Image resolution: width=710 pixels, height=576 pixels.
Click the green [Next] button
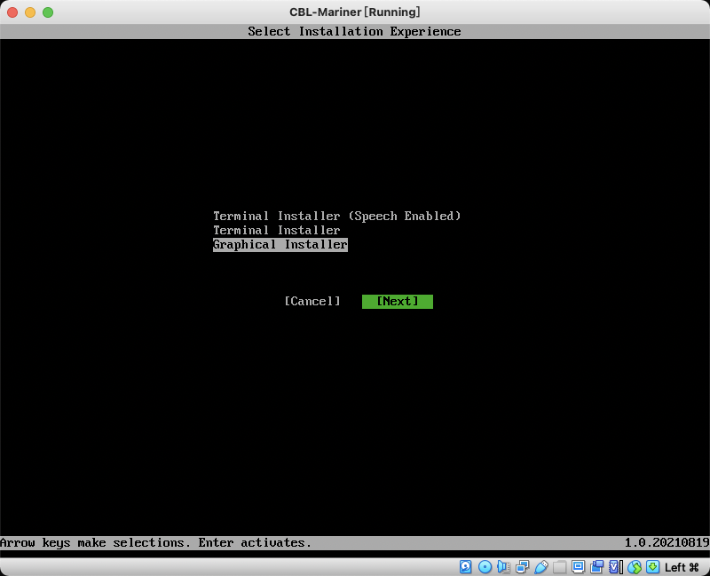pos(398,302)
